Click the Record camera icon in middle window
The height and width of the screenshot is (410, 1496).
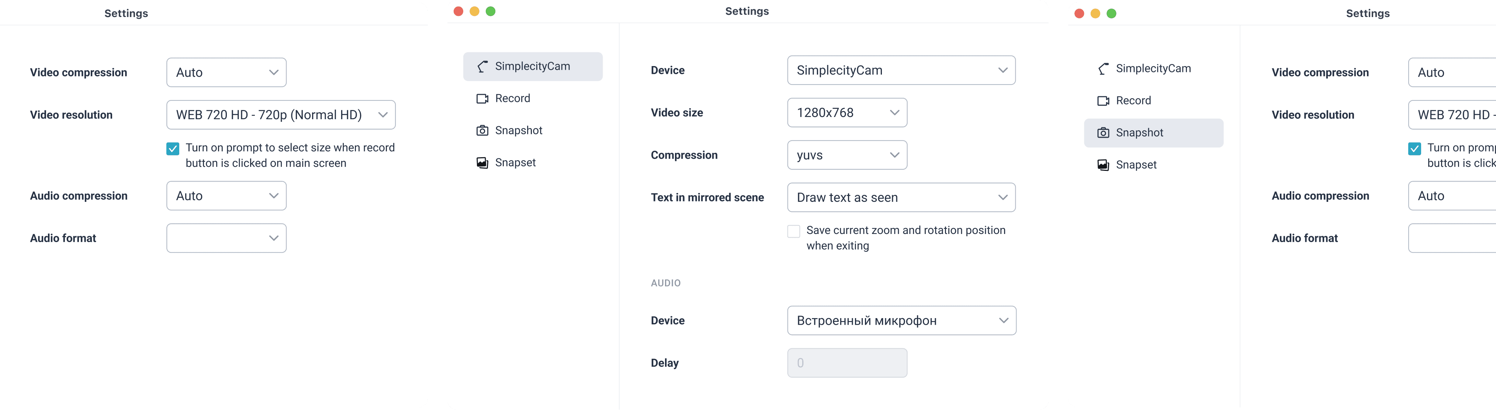tap(482, 99)
